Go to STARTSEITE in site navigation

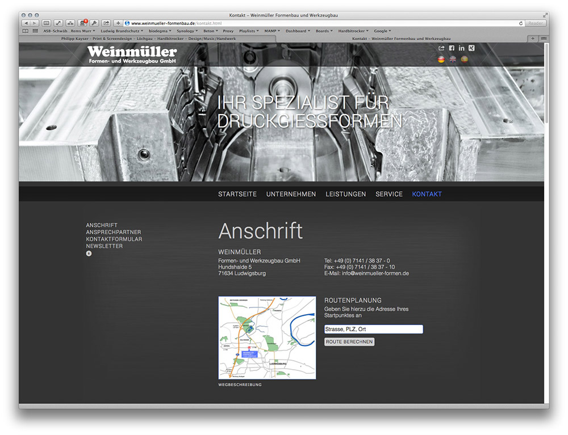(237, 194)
